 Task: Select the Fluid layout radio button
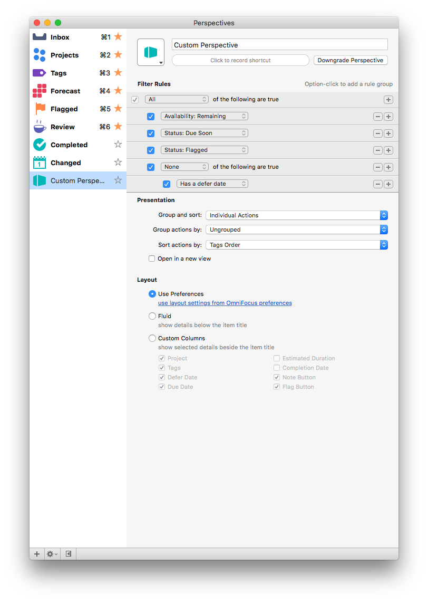(x=152, y=316)
